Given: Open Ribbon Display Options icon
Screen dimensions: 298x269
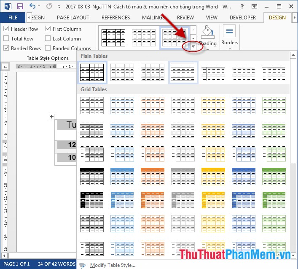Looking at the screenshot, I should (254, 6).
